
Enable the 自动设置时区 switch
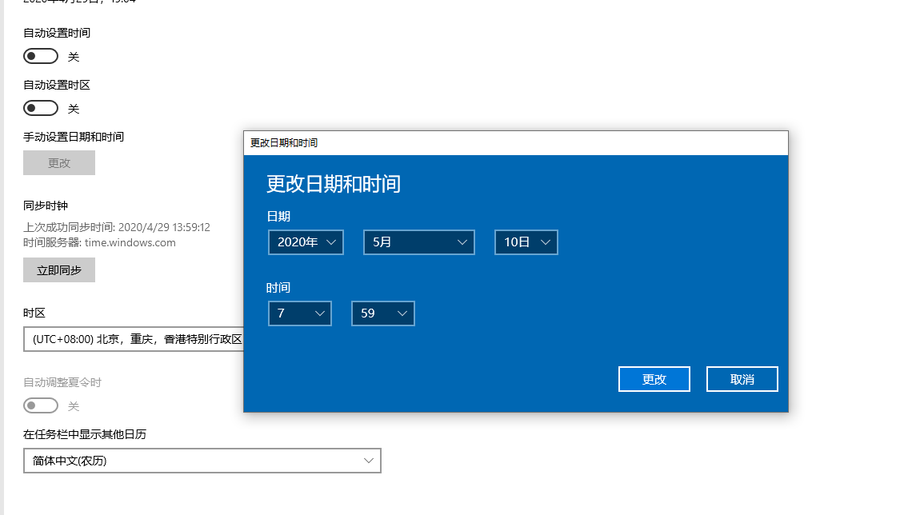(x=41, y=108)
